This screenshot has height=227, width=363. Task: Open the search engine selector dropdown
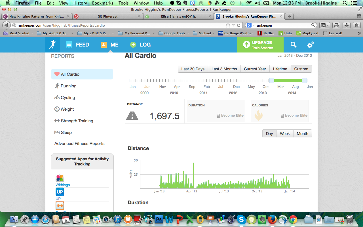click(251, 25)
